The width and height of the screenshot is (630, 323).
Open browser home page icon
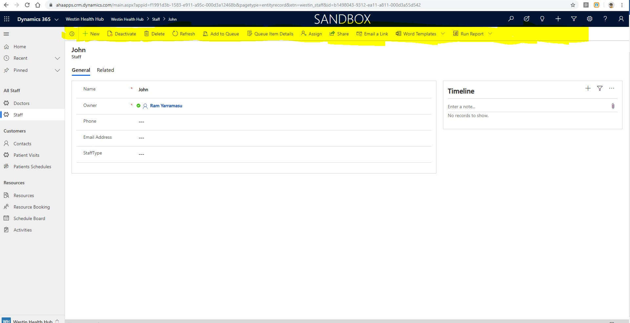click(x=38, y=5)
